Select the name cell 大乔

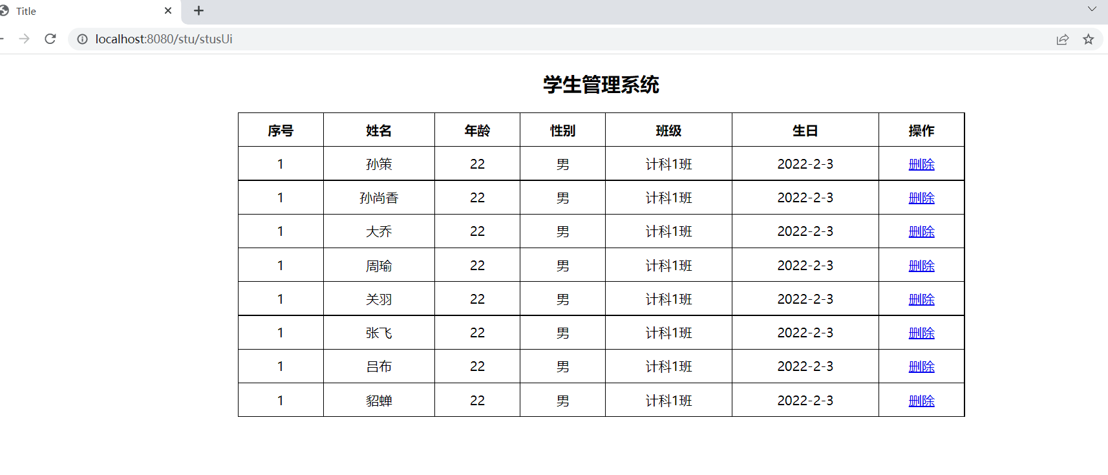point(379,231)
